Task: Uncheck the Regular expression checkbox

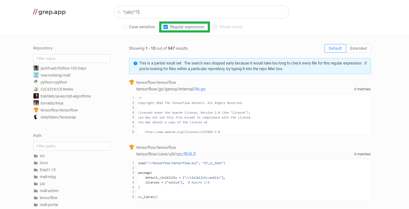Action: [x=166, y=27]
